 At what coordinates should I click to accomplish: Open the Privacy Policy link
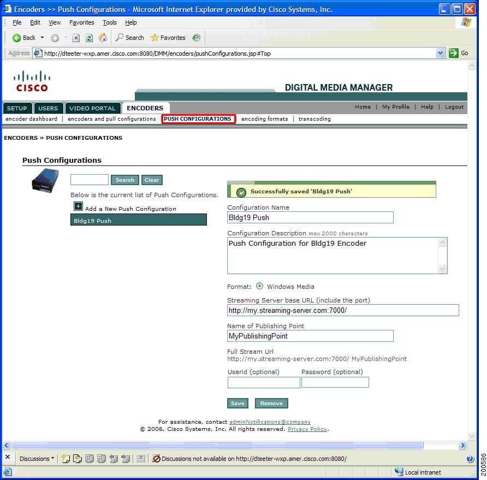[x=307, y=429]
